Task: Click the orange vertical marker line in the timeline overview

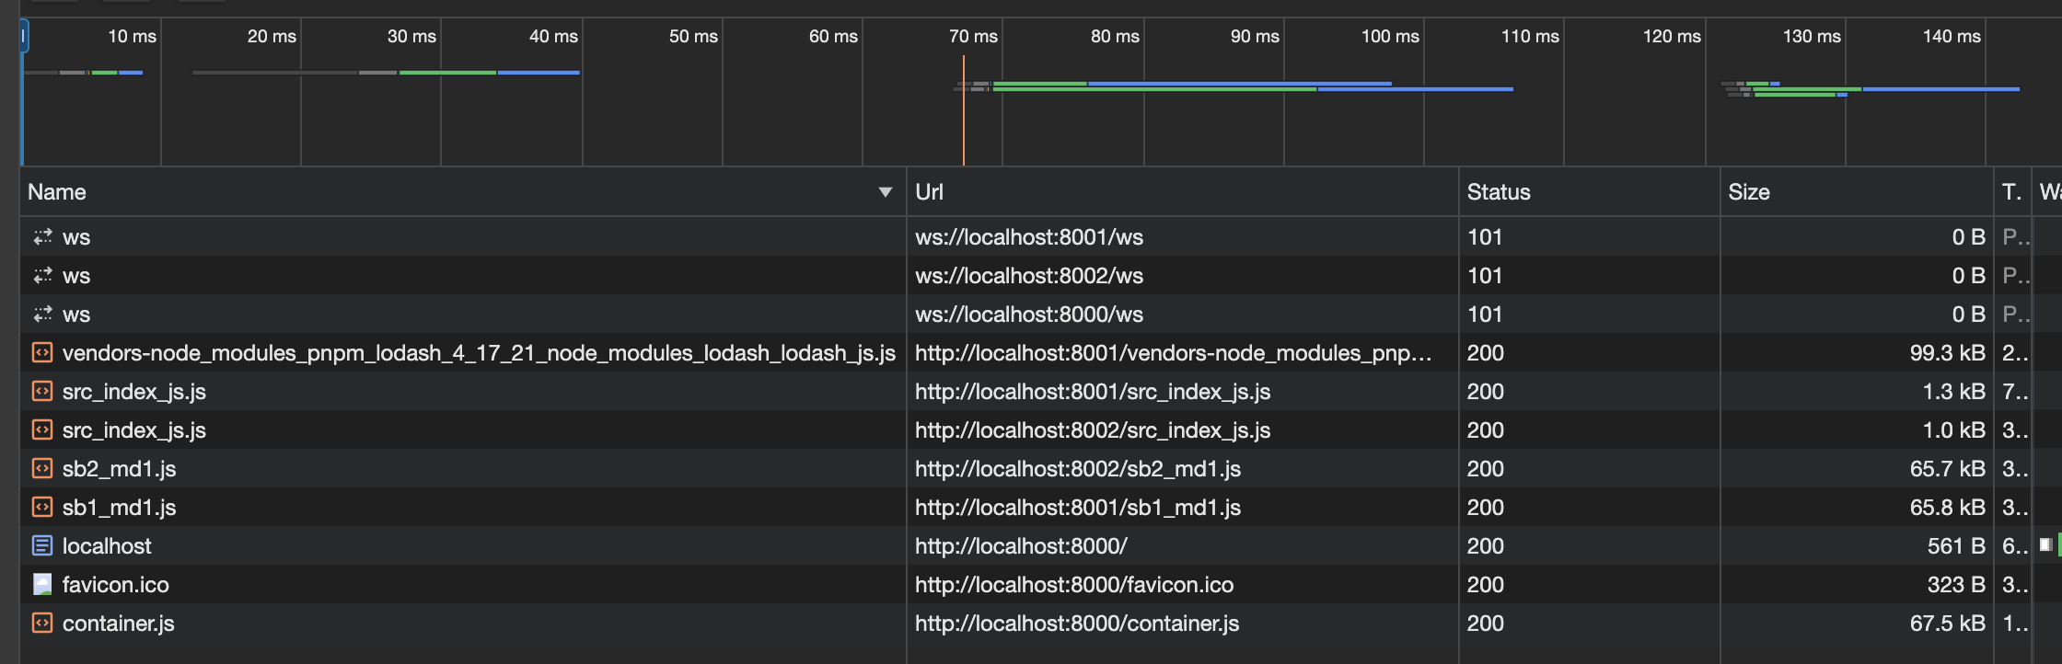Action: click(964, 110)
